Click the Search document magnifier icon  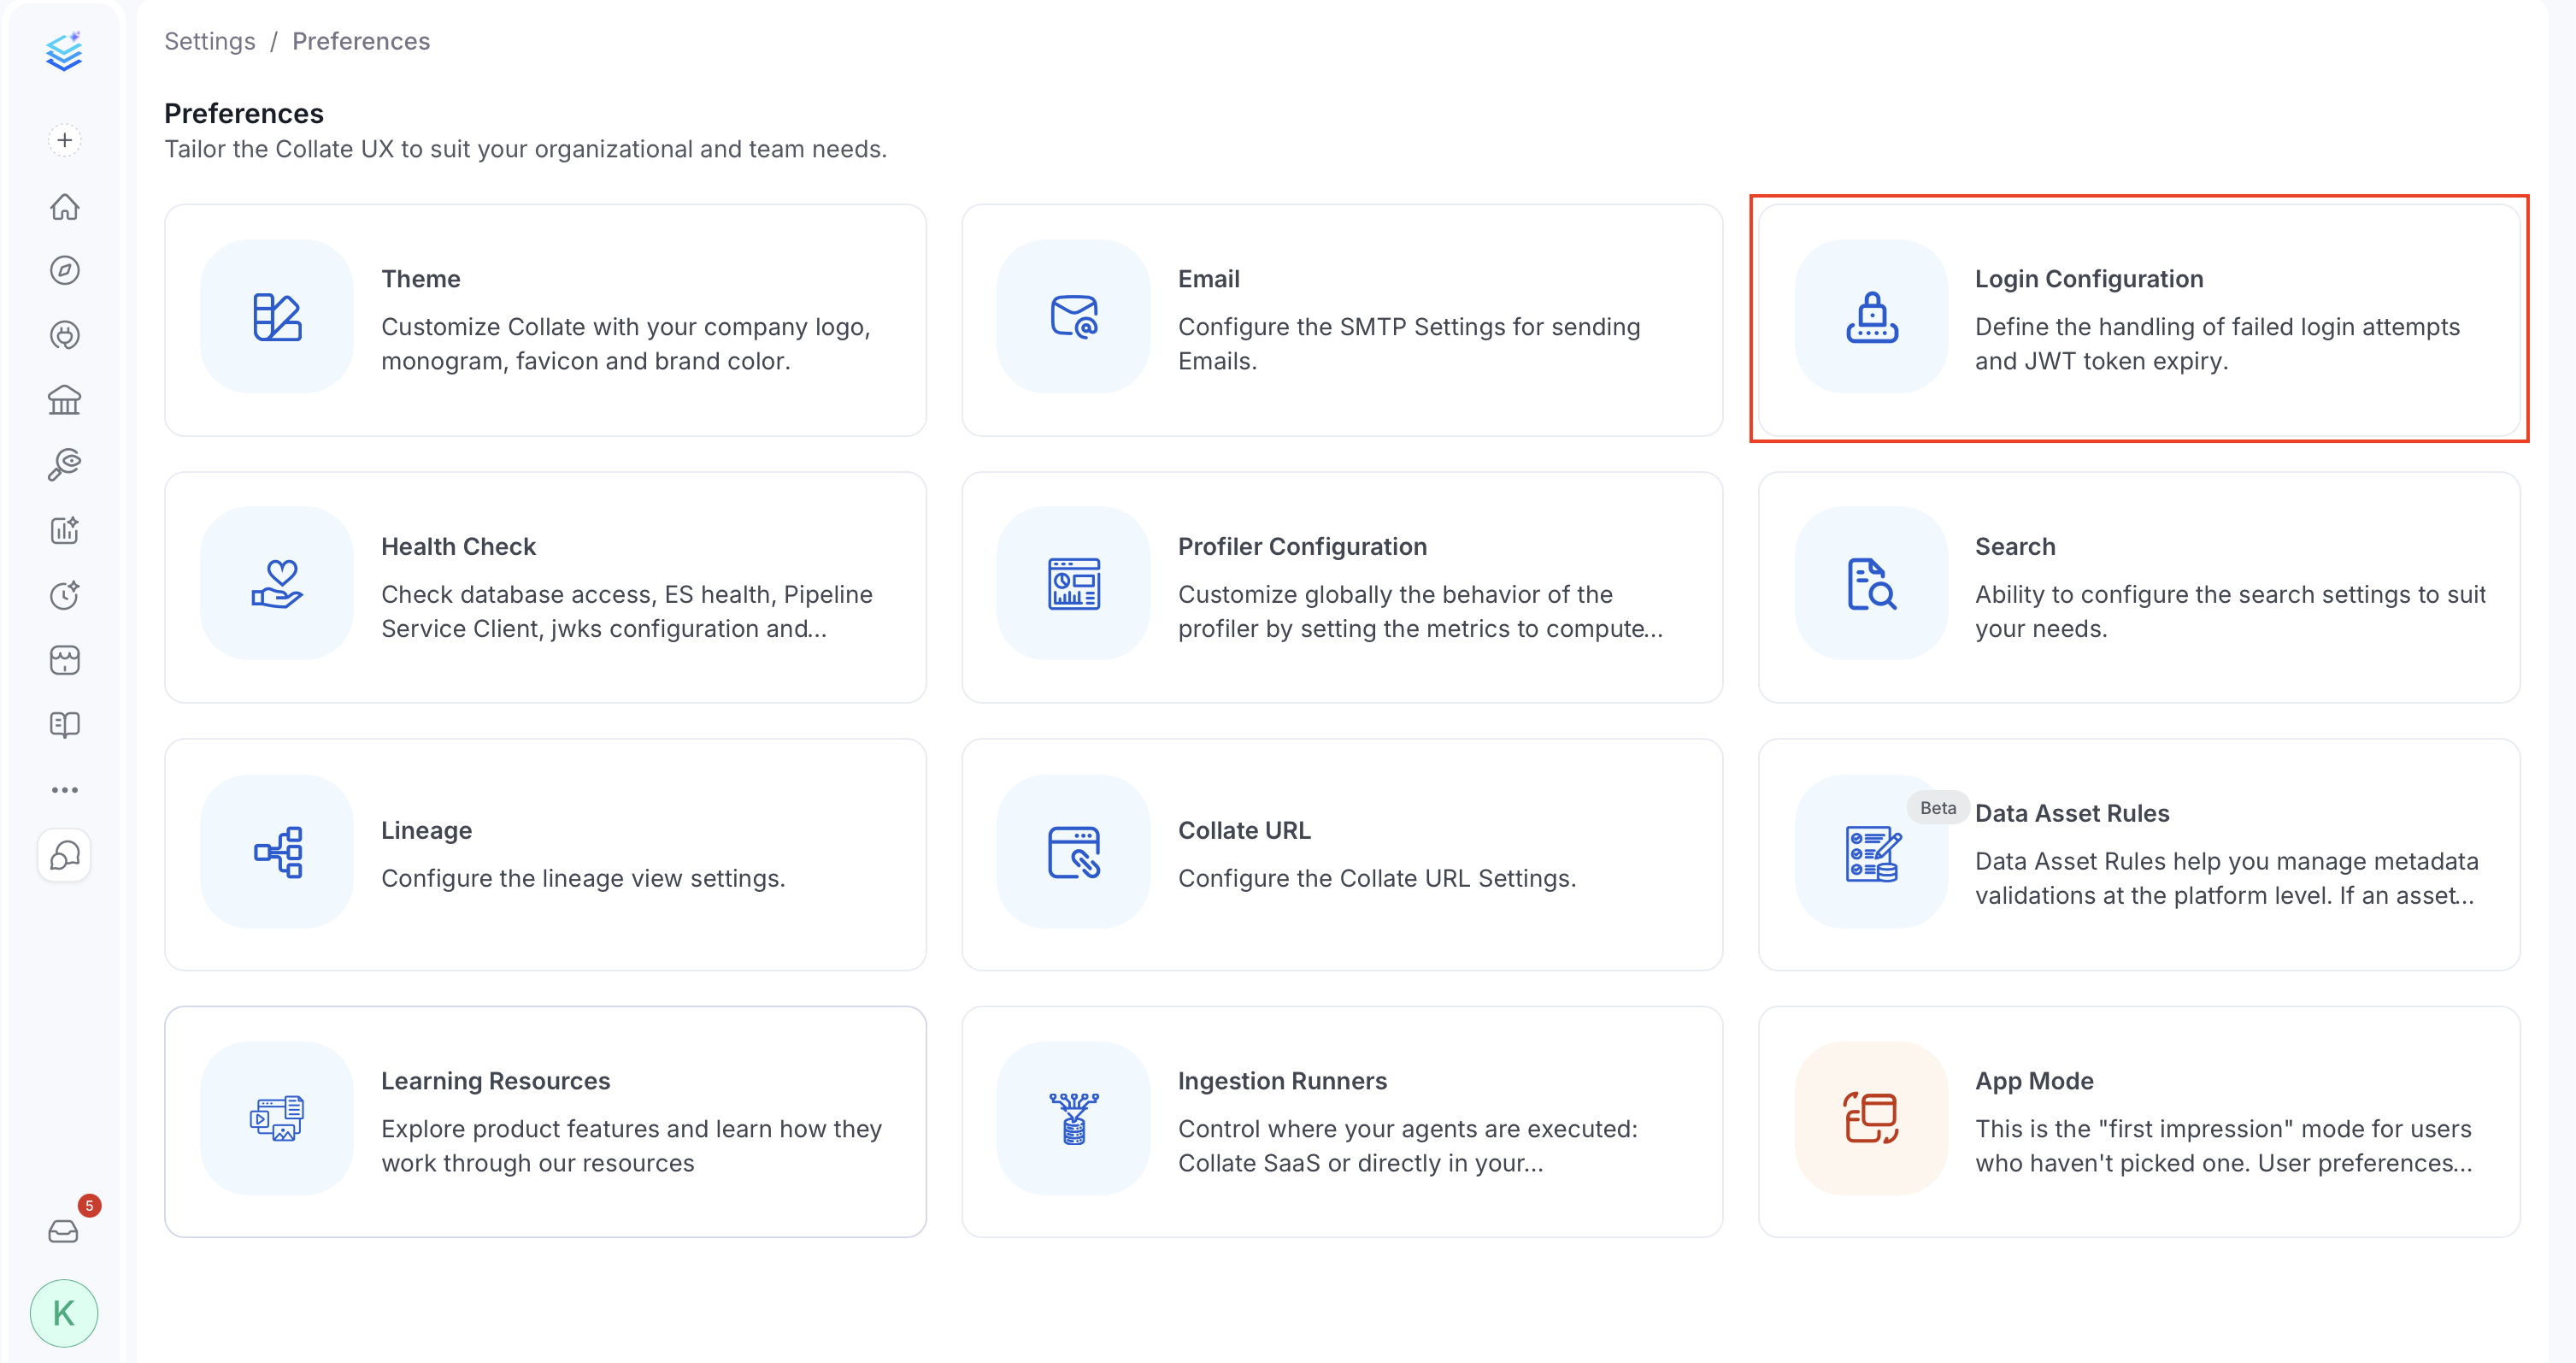click(1871, 583)
